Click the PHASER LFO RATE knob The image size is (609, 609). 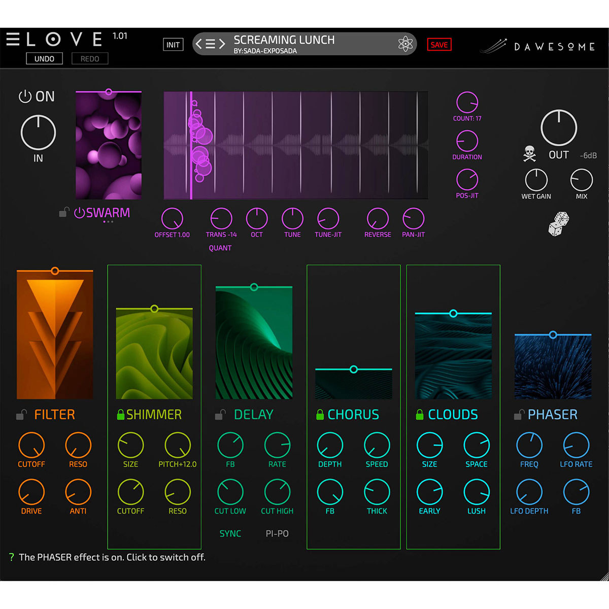coord(576,445)
